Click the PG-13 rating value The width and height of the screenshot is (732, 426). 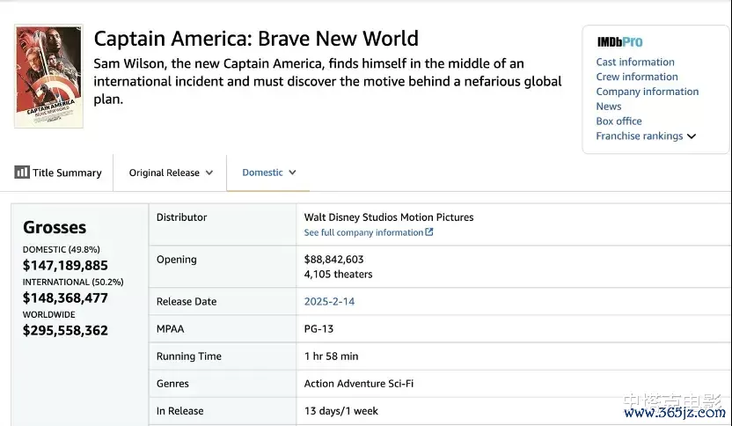tap(318, 329)
